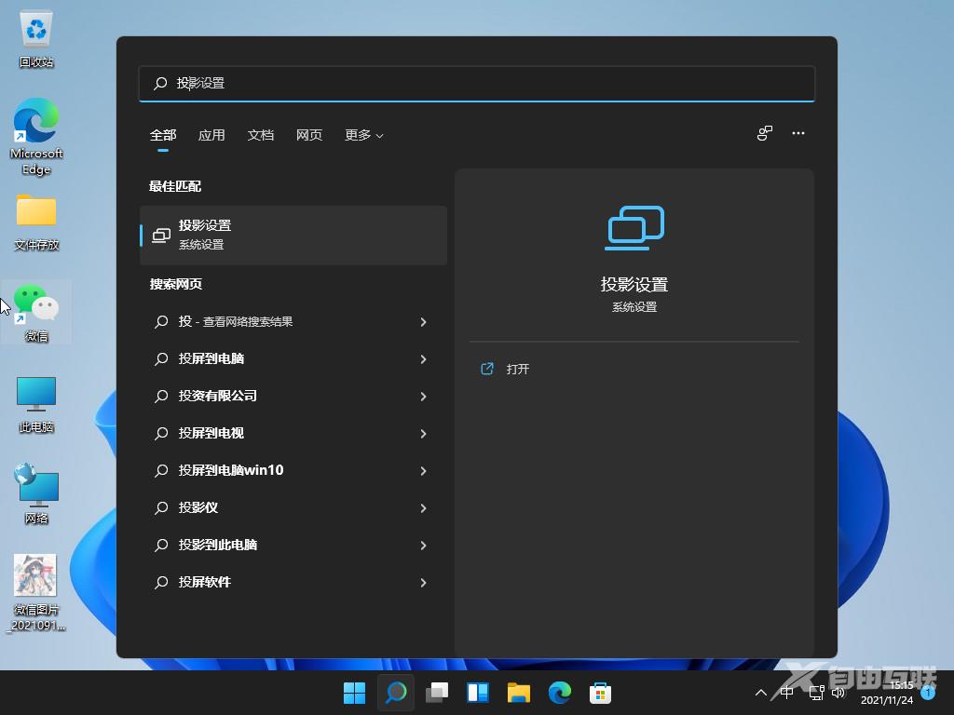Launch Microsoft Edge from the taskbar
Screen dimensions: 954x715
pos(559,693)
